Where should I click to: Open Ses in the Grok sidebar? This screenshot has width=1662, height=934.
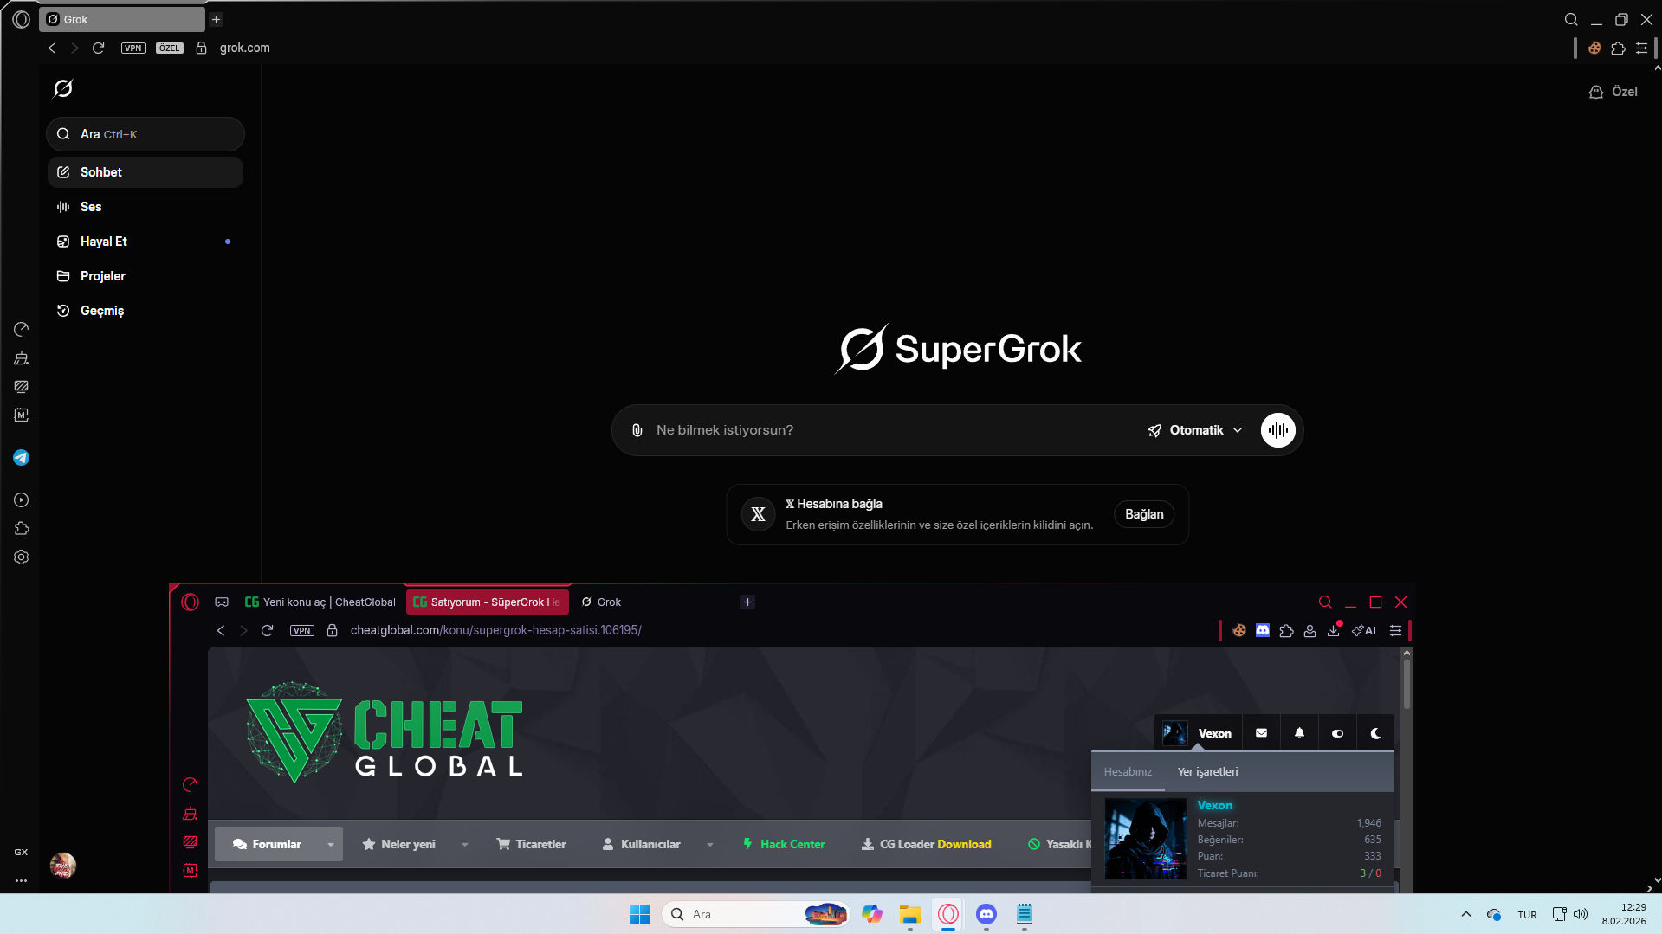(146, 207)
